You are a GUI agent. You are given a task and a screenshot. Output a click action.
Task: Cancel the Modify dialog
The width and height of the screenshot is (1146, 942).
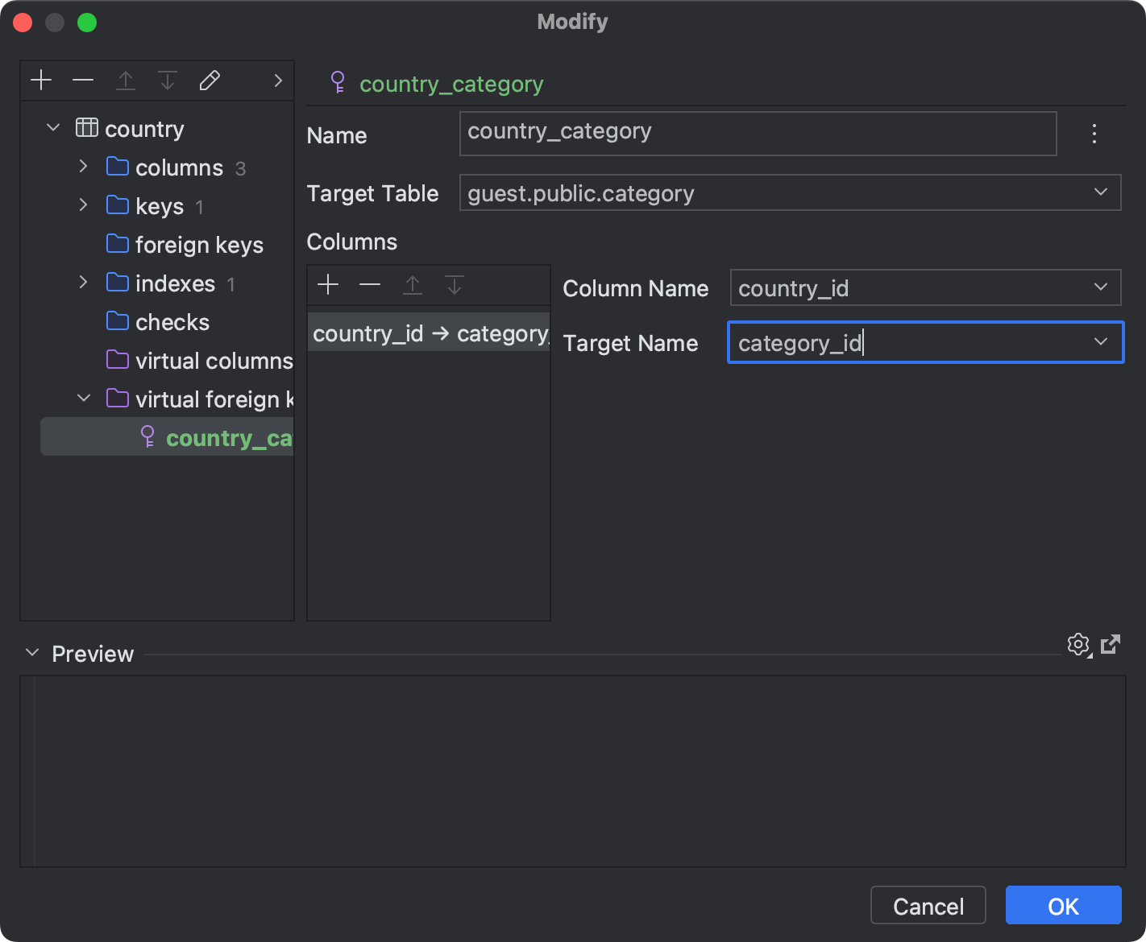pyautogui.click(x=928, y=905)
